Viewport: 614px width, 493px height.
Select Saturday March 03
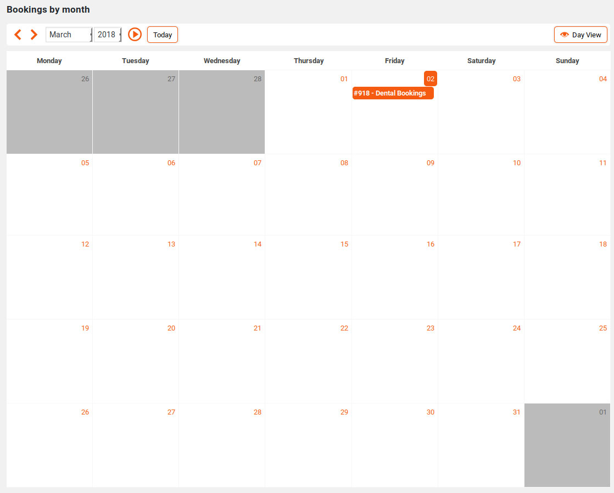[x=481, y=112]
